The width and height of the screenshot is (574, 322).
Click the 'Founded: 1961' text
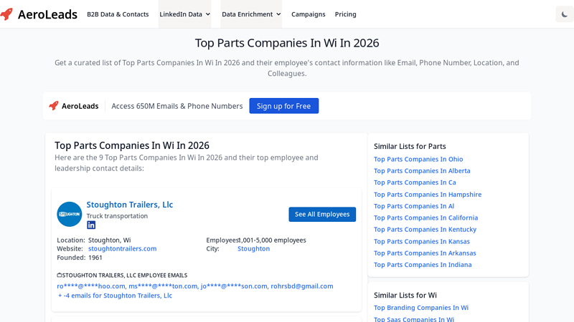pos(80,258)
